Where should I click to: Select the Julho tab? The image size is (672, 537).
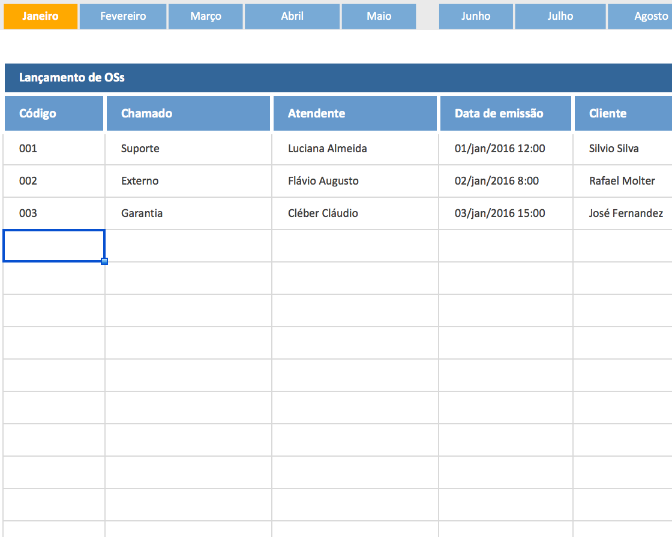click(560, 16)
